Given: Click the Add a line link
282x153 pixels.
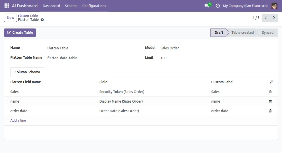Looking at the screenshot, I should point(18,120).
